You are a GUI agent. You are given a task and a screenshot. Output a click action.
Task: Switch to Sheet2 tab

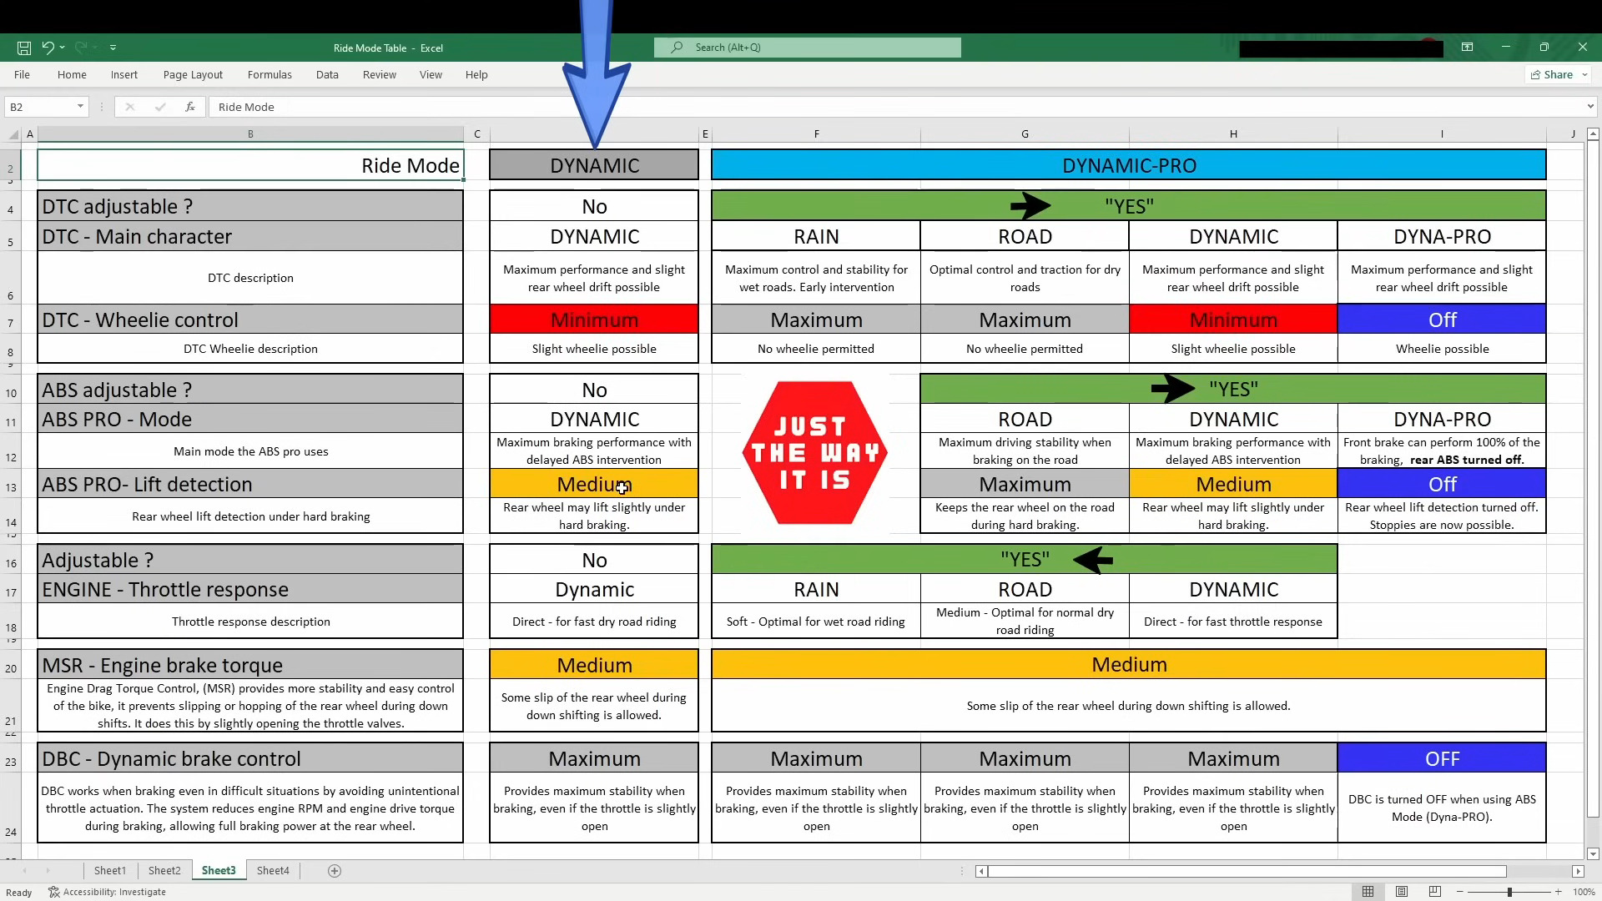pyautogui.click(x=164, y=870)
